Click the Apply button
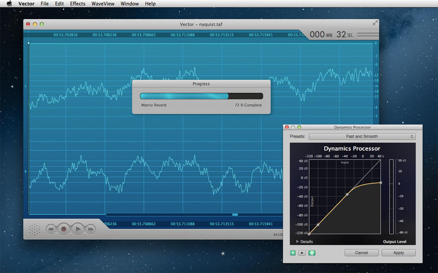The width and height of the screenshot is (438, 273). tap(398, 253)
